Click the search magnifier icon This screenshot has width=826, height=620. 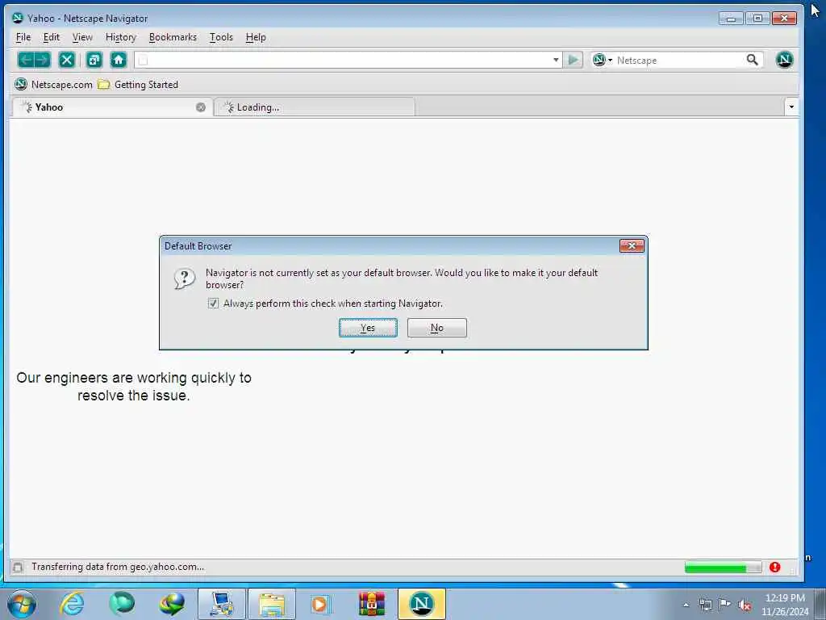[753, 60]
